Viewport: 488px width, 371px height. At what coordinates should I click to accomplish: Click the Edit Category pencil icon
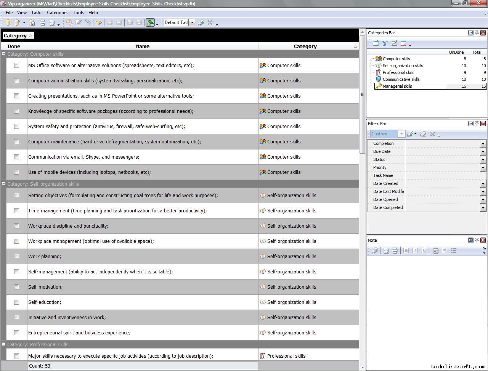[x=394, y=43]
